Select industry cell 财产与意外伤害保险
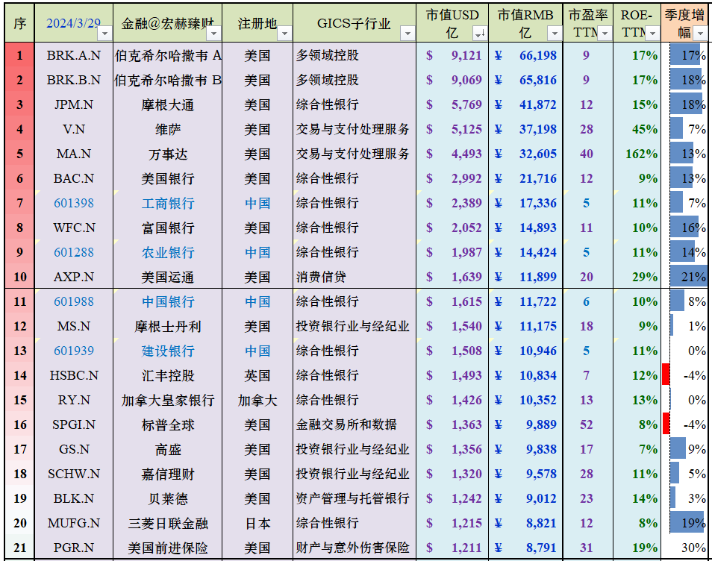712x561 pixels. click(x=355, y=548)
